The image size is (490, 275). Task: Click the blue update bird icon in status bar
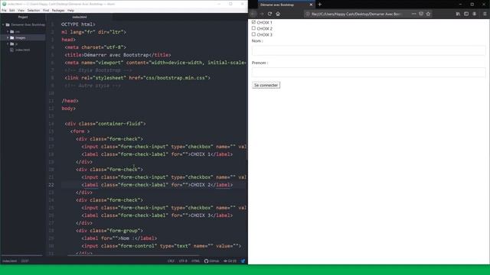point(243,261)
